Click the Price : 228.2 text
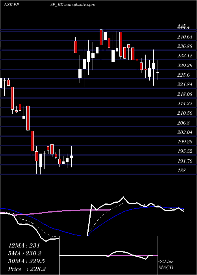Screen dimensions: 197x275 [x=27, y=269]
